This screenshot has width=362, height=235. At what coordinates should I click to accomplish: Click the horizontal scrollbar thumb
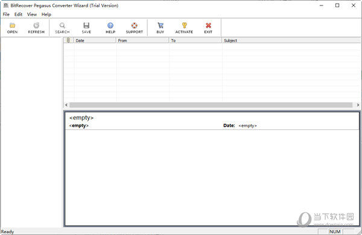[211, 105]
